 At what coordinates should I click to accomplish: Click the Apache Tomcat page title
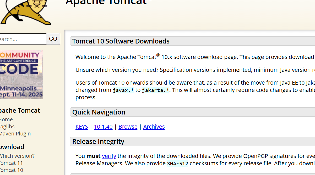(109, 2)
